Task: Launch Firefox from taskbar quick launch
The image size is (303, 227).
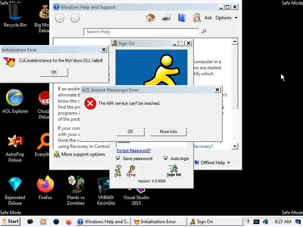Action: coord(69,222)
